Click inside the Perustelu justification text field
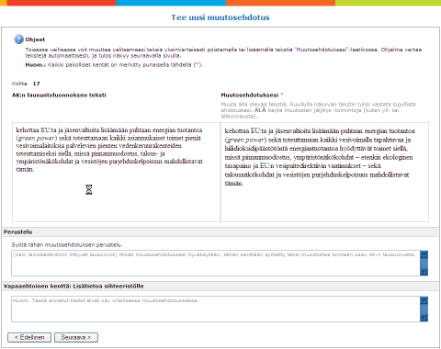Image resolution: width=441 pixels, height=349 pixels. 216,263
